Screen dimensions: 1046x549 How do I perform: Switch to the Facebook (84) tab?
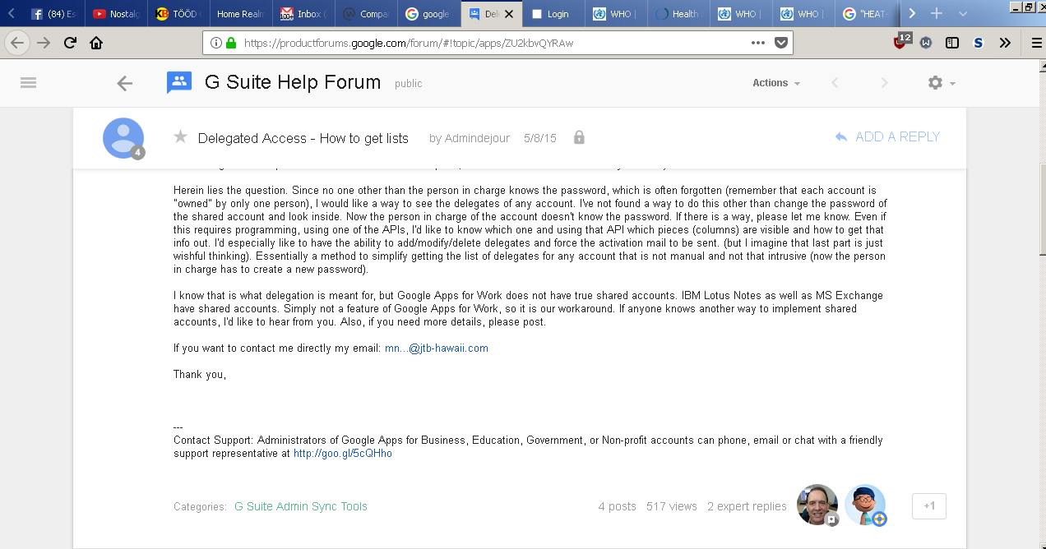[x=53, y=14]
